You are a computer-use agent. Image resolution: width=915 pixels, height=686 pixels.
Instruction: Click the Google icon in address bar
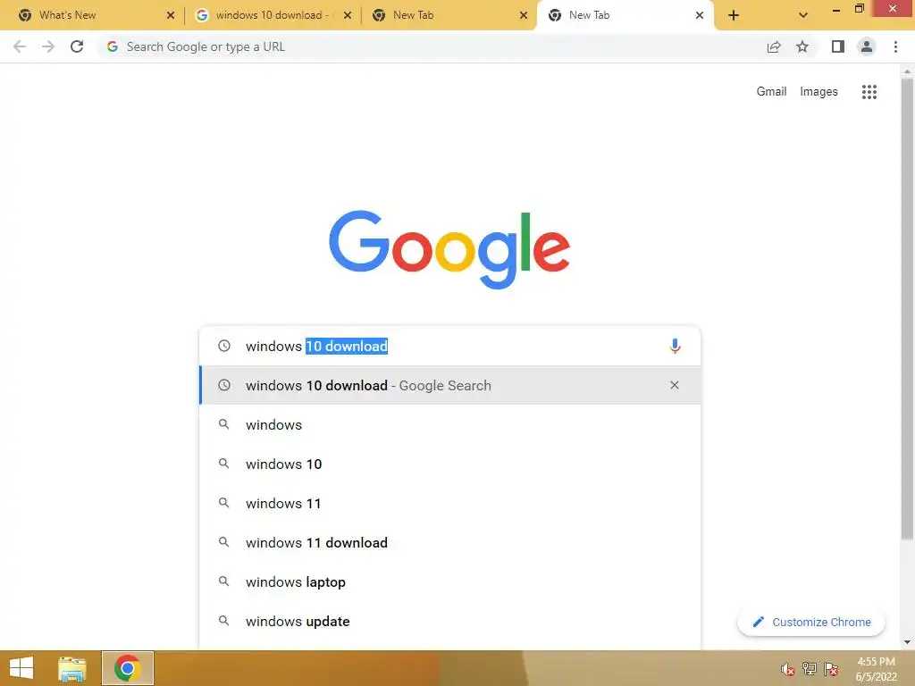point(113,46)
